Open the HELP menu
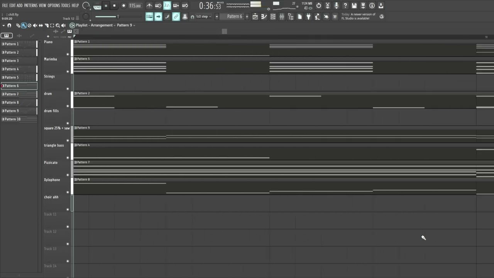 pos(75,5)
